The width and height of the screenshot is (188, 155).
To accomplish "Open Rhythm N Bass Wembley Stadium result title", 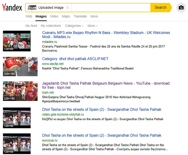I will coord(106,35).
